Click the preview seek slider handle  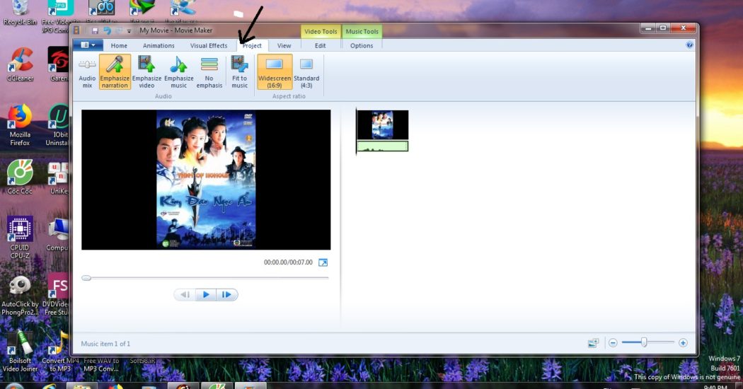click(86, 278)
